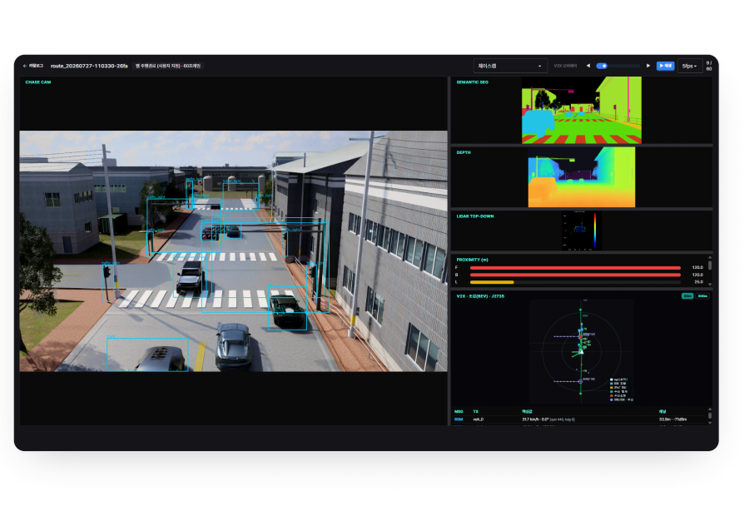Click the message table scrollbar down arrow
The width and height of the screenshot is (744, 516).
coord(710,423)
